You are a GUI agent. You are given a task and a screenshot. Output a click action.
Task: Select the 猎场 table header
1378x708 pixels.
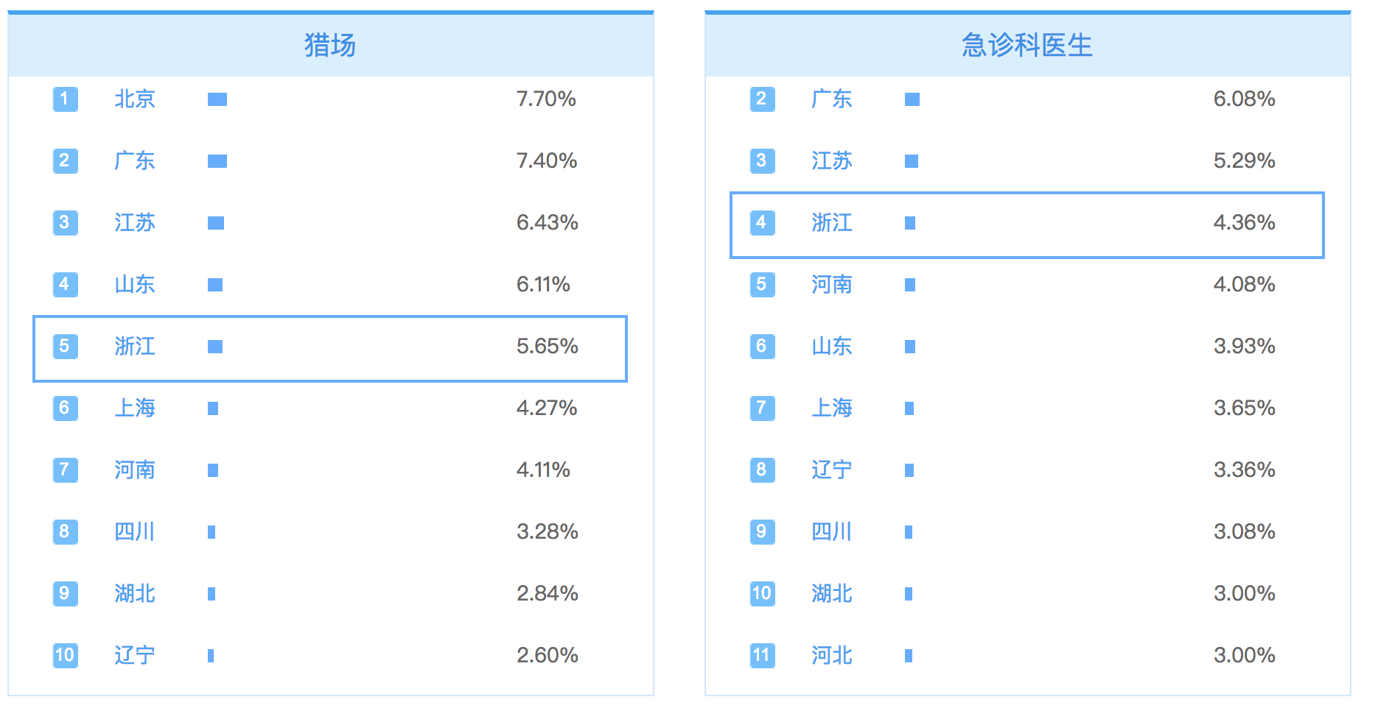click(331, 45)
